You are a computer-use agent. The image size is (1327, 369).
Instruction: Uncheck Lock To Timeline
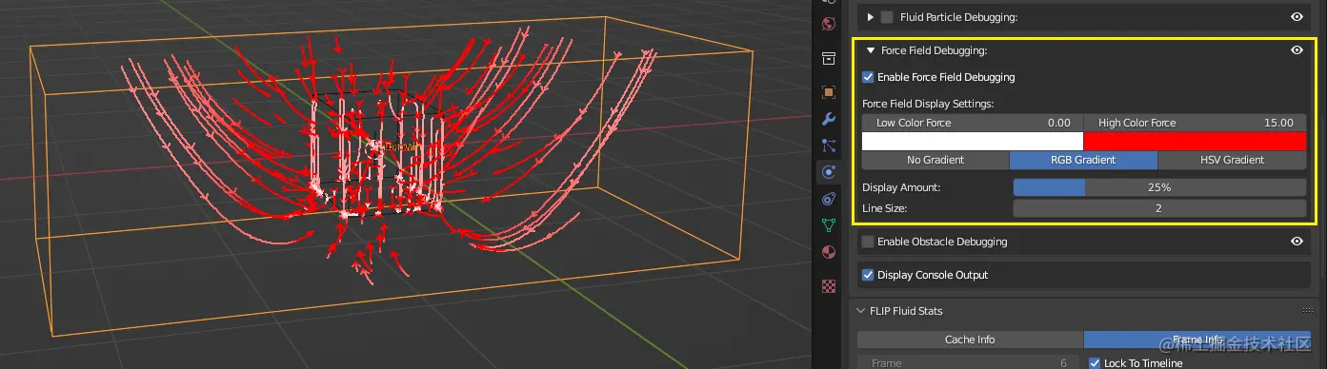[x=1095, y=363]
